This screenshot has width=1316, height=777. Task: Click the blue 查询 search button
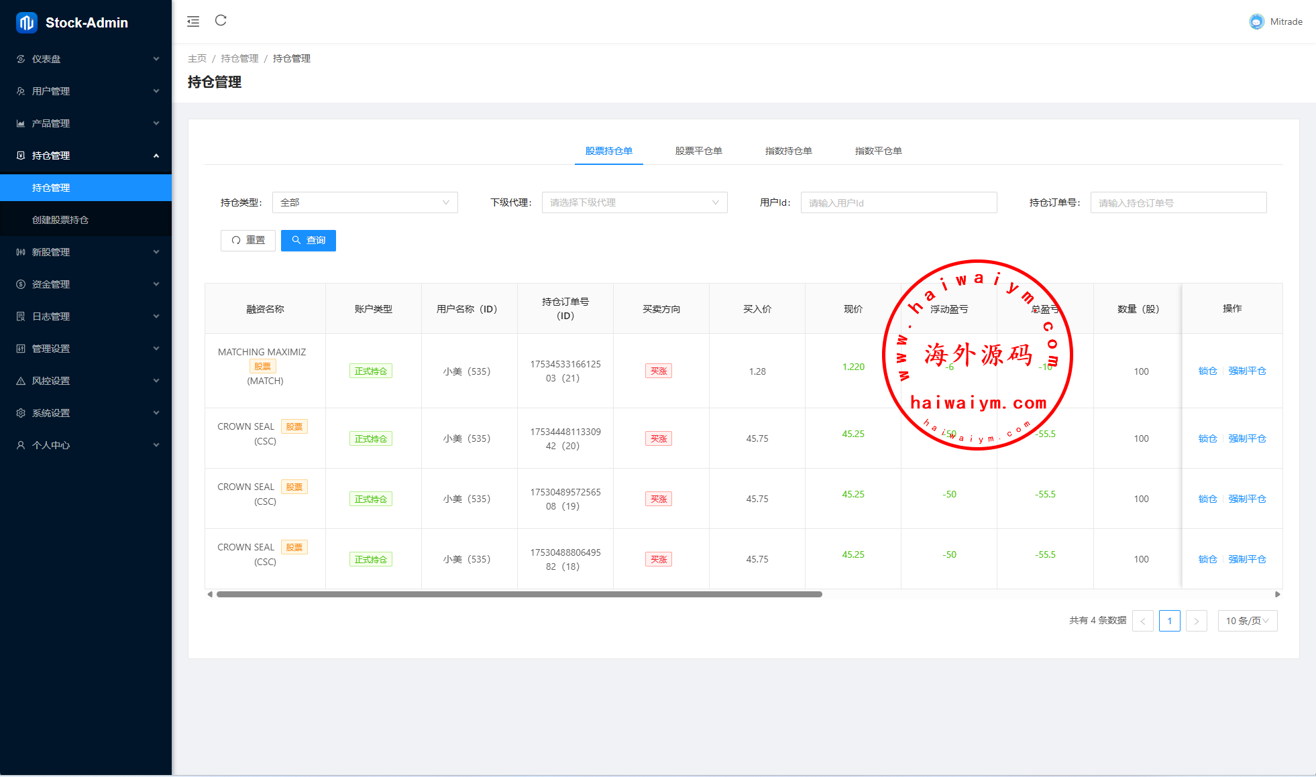[308, 240]
